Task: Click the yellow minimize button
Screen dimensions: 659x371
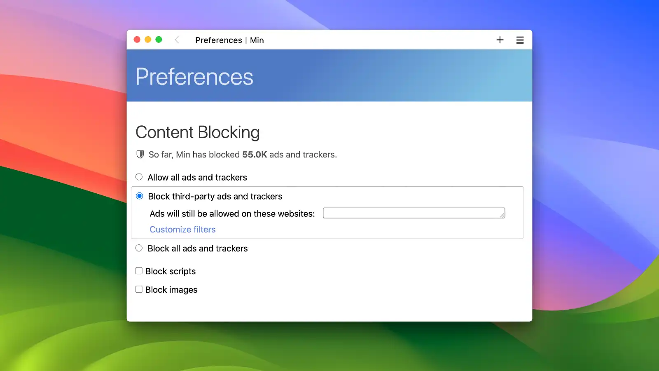Action: [x=147, y=40]
